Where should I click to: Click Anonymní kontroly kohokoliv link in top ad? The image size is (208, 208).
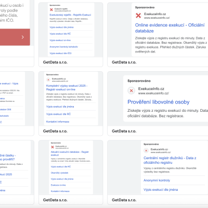click(x=63, y=47)
